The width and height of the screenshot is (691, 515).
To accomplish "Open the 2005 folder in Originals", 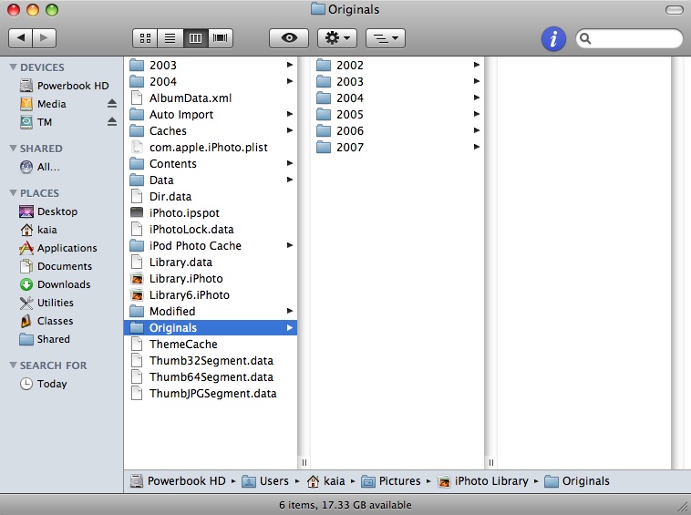I will point(397,114).
